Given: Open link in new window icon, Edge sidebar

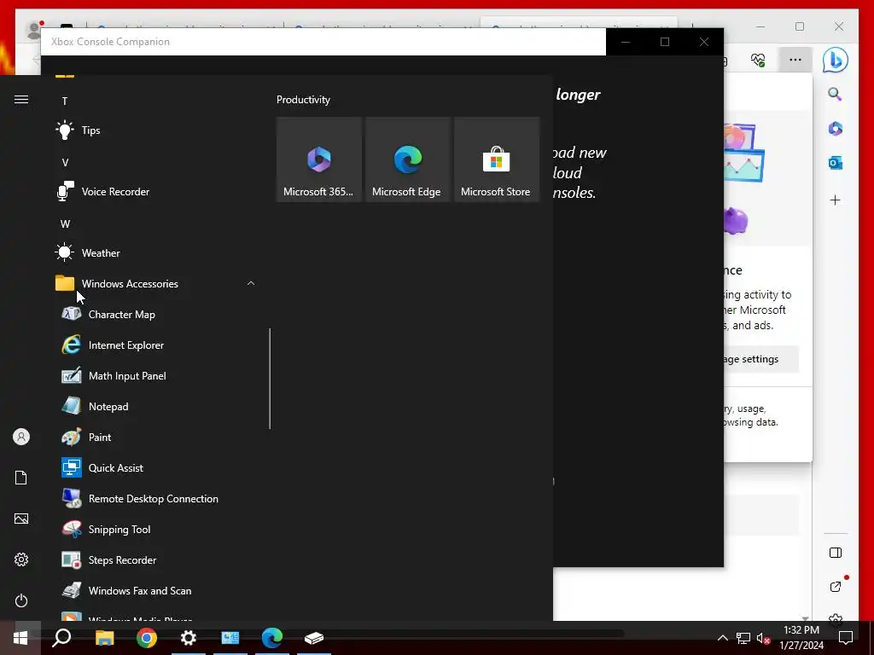Looking at the screenshot, I should pyautogui.click(x=835, y=587).
